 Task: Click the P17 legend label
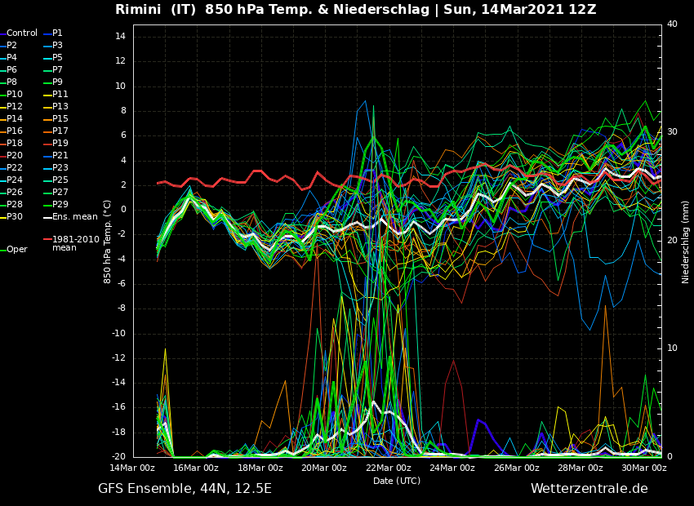(x=60, y=131)
